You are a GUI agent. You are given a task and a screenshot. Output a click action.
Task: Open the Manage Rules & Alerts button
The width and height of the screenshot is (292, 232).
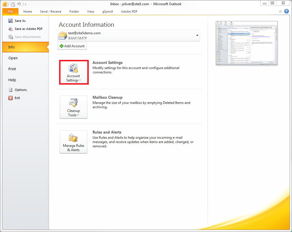74,142
